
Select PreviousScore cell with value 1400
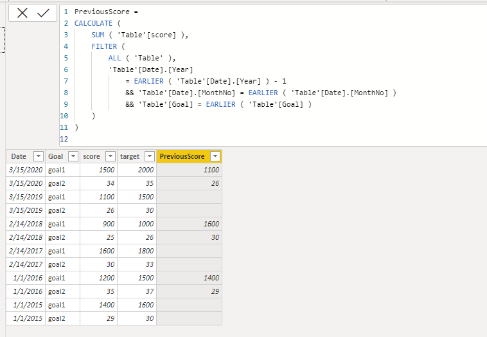pyautogui.click(x=189, y=278)
